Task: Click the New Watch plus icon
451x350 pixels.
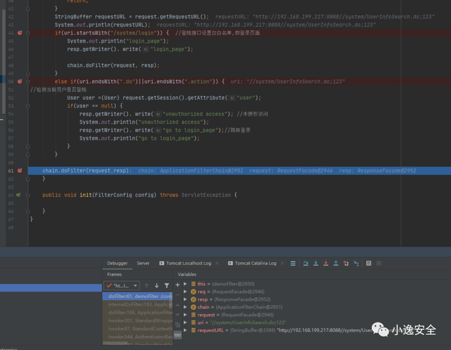Action: [177, 285]
